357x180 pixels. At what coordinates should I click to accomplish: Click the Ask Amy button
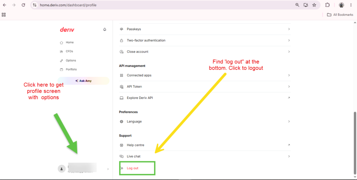coord(83,81)
